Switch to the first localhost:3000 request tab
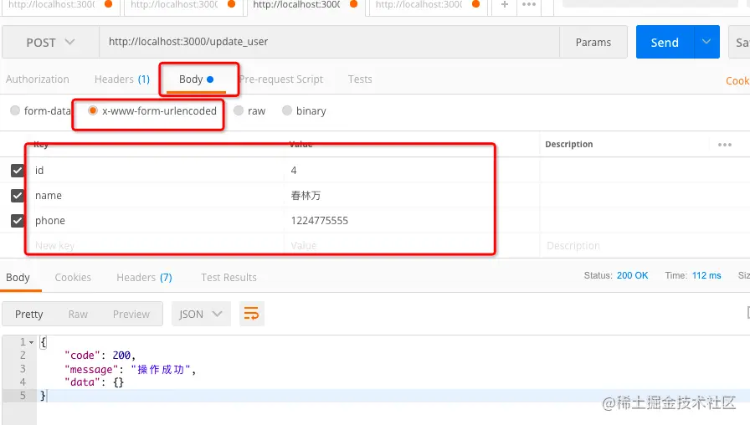Screen dimensions: 750x425 point(59,5)
